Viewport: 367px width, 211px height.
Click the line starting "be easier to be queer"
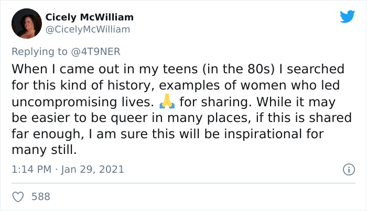(181, 118)
